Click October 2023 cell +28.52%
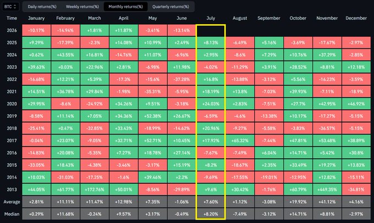This screenshot has height=223, width=374. (298, 67)
